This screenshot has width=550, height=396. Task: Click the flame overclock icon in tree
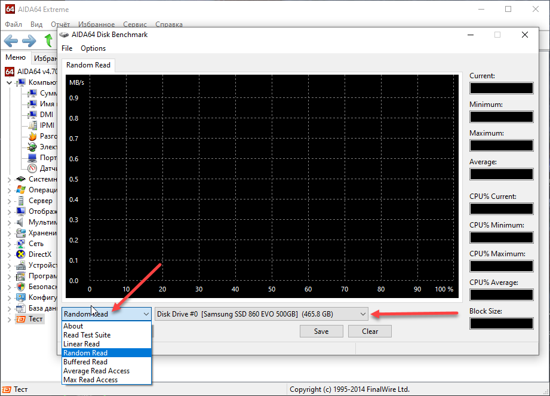pos(33,136)
